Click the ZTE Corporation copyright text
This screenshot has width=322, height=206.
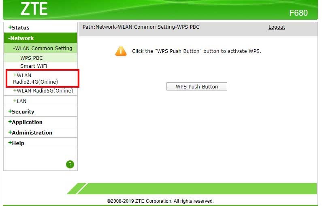pos(160,201)
